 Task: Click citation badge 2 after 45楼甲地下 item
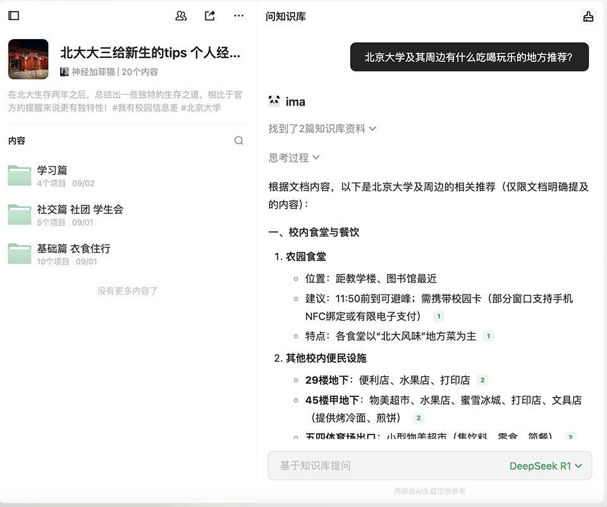pyautogui.click(x=418, y=418)
